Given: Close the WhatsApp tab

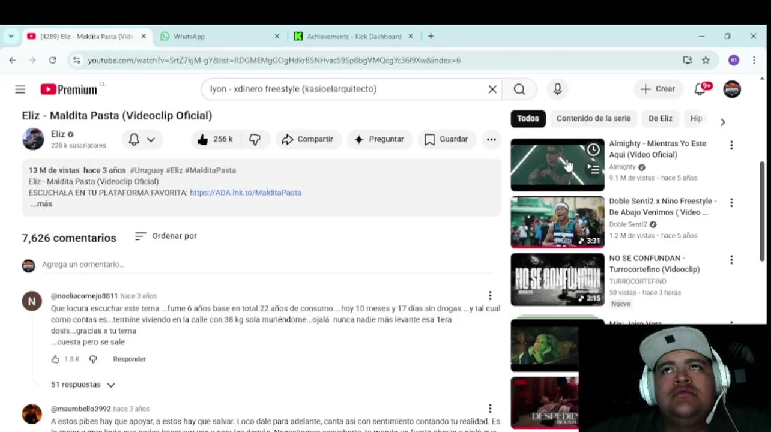Looking at the screenshot, I should point(277,36).
